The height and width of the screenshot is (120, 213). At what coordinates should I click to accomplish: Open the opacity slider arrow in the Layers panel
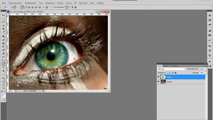click(206, 69)
